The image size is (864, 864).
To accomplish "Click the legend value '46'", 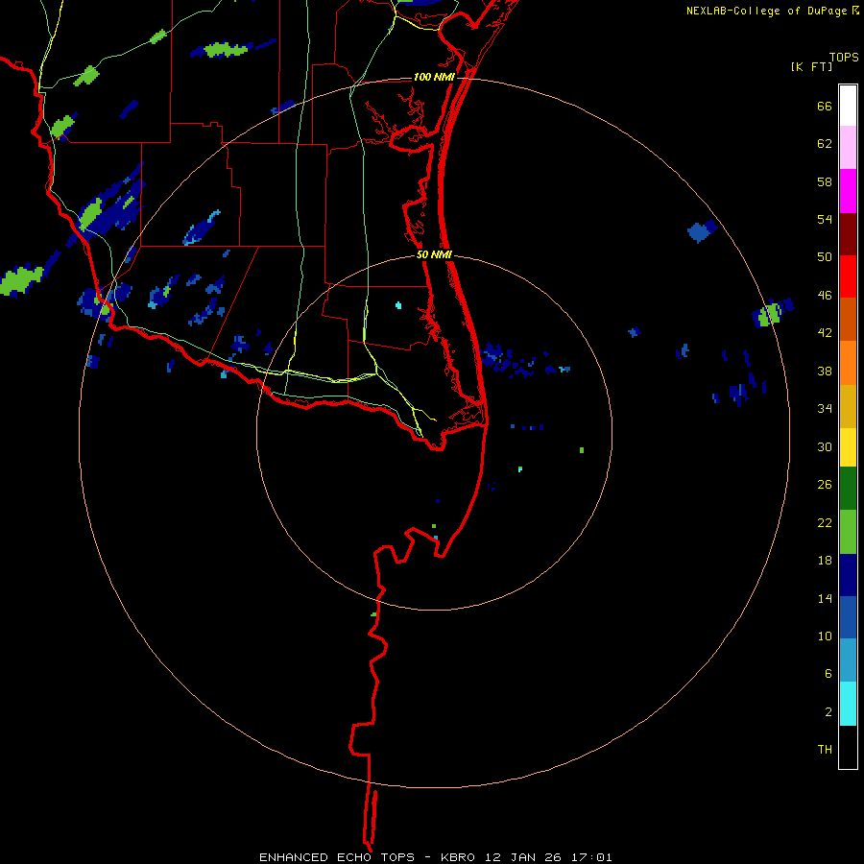I will pos(825,295).
